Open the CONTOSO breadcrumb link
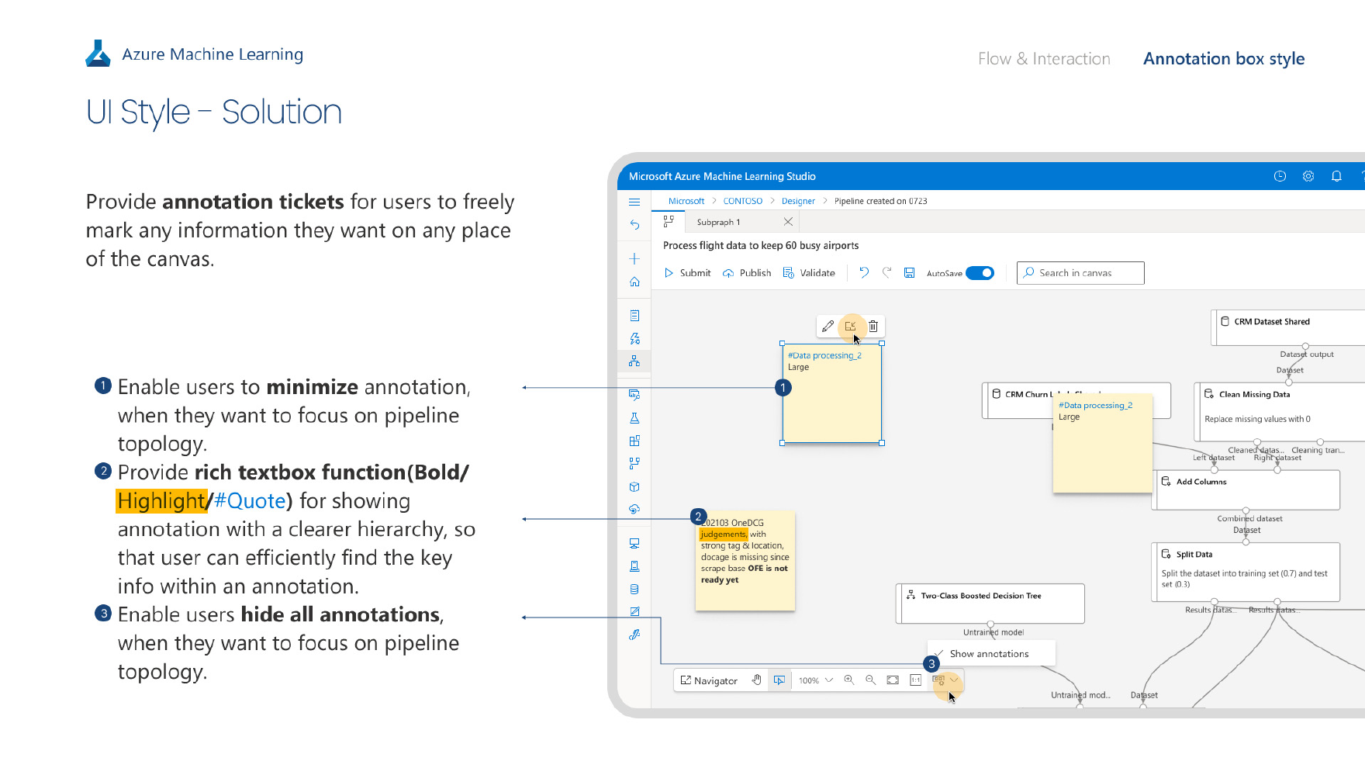Image resolution: width=1365 pixels, height=768 pixels. [x=743, y=201]
